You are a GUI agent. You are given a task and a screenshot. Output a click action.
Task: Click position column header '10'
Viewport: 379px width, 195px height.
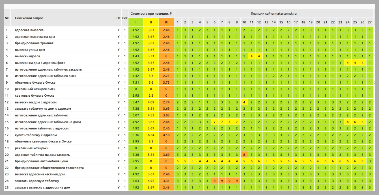click(x=244, y=22)
